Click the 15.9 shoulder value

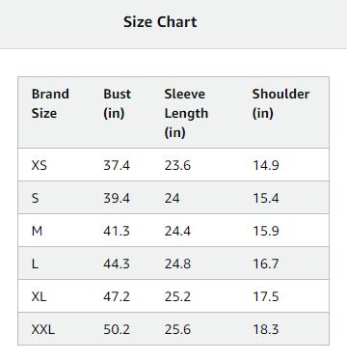point(266,231)
